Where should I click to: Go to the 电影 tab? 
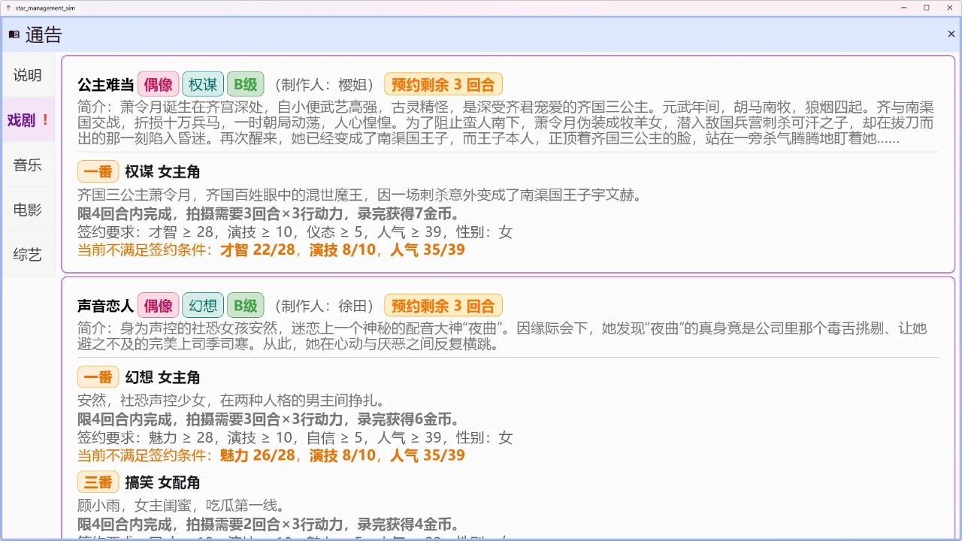pyautogui.click(x=28, y=210)
